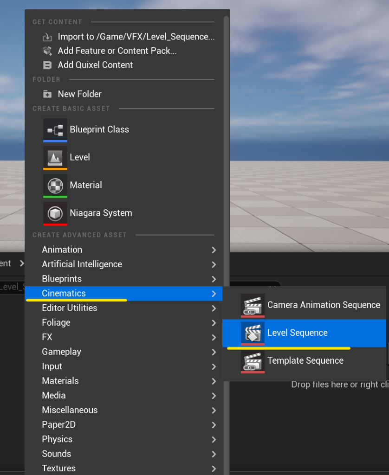
Task: Expand the Blueprints submenu arrow
Action: pos(214,279)
